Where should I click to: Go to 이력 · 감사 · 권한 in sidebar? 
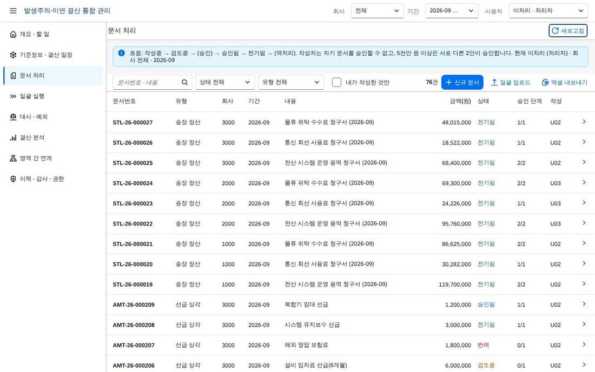53,179
